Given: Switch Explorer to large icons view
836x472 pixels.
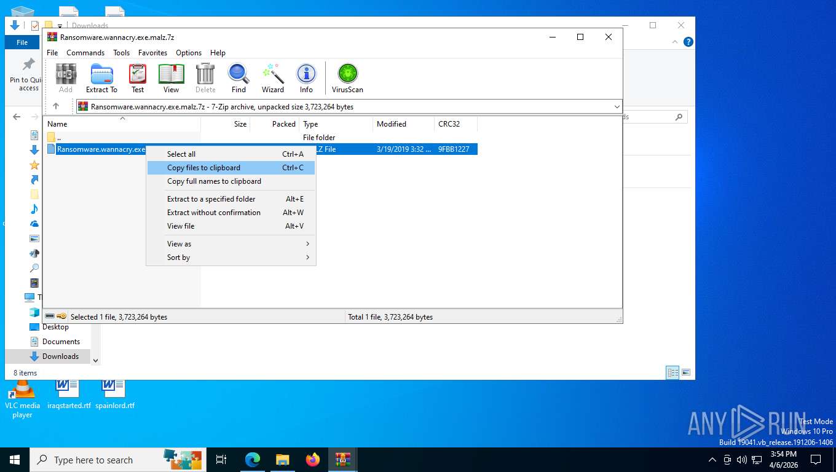Looking at the screenshot, I should 686,372.
